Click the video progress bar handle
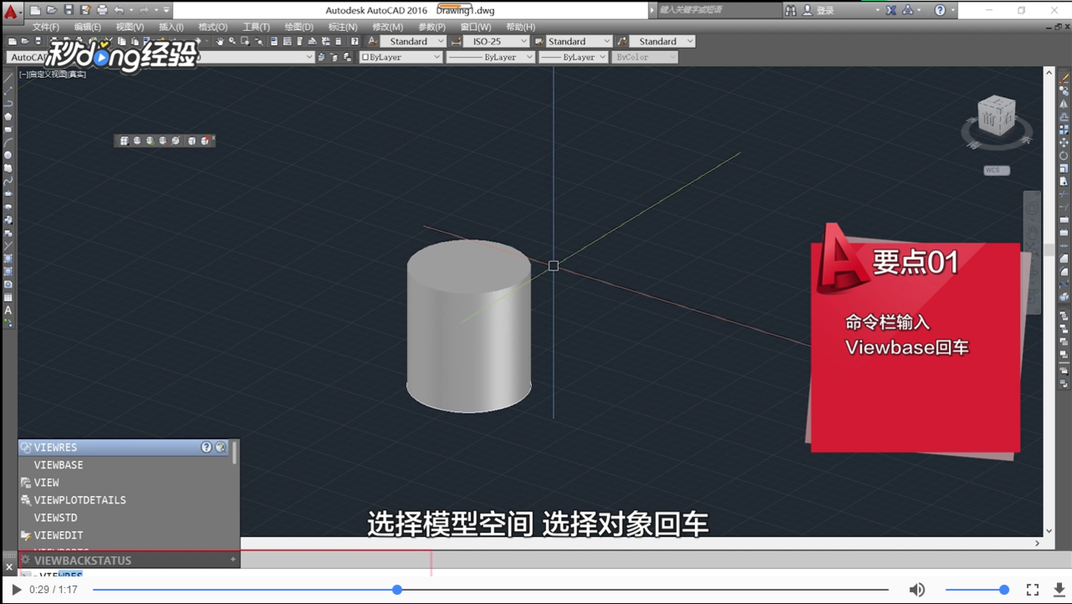The width and height of the screenshot is (1072, 604). 397,590
